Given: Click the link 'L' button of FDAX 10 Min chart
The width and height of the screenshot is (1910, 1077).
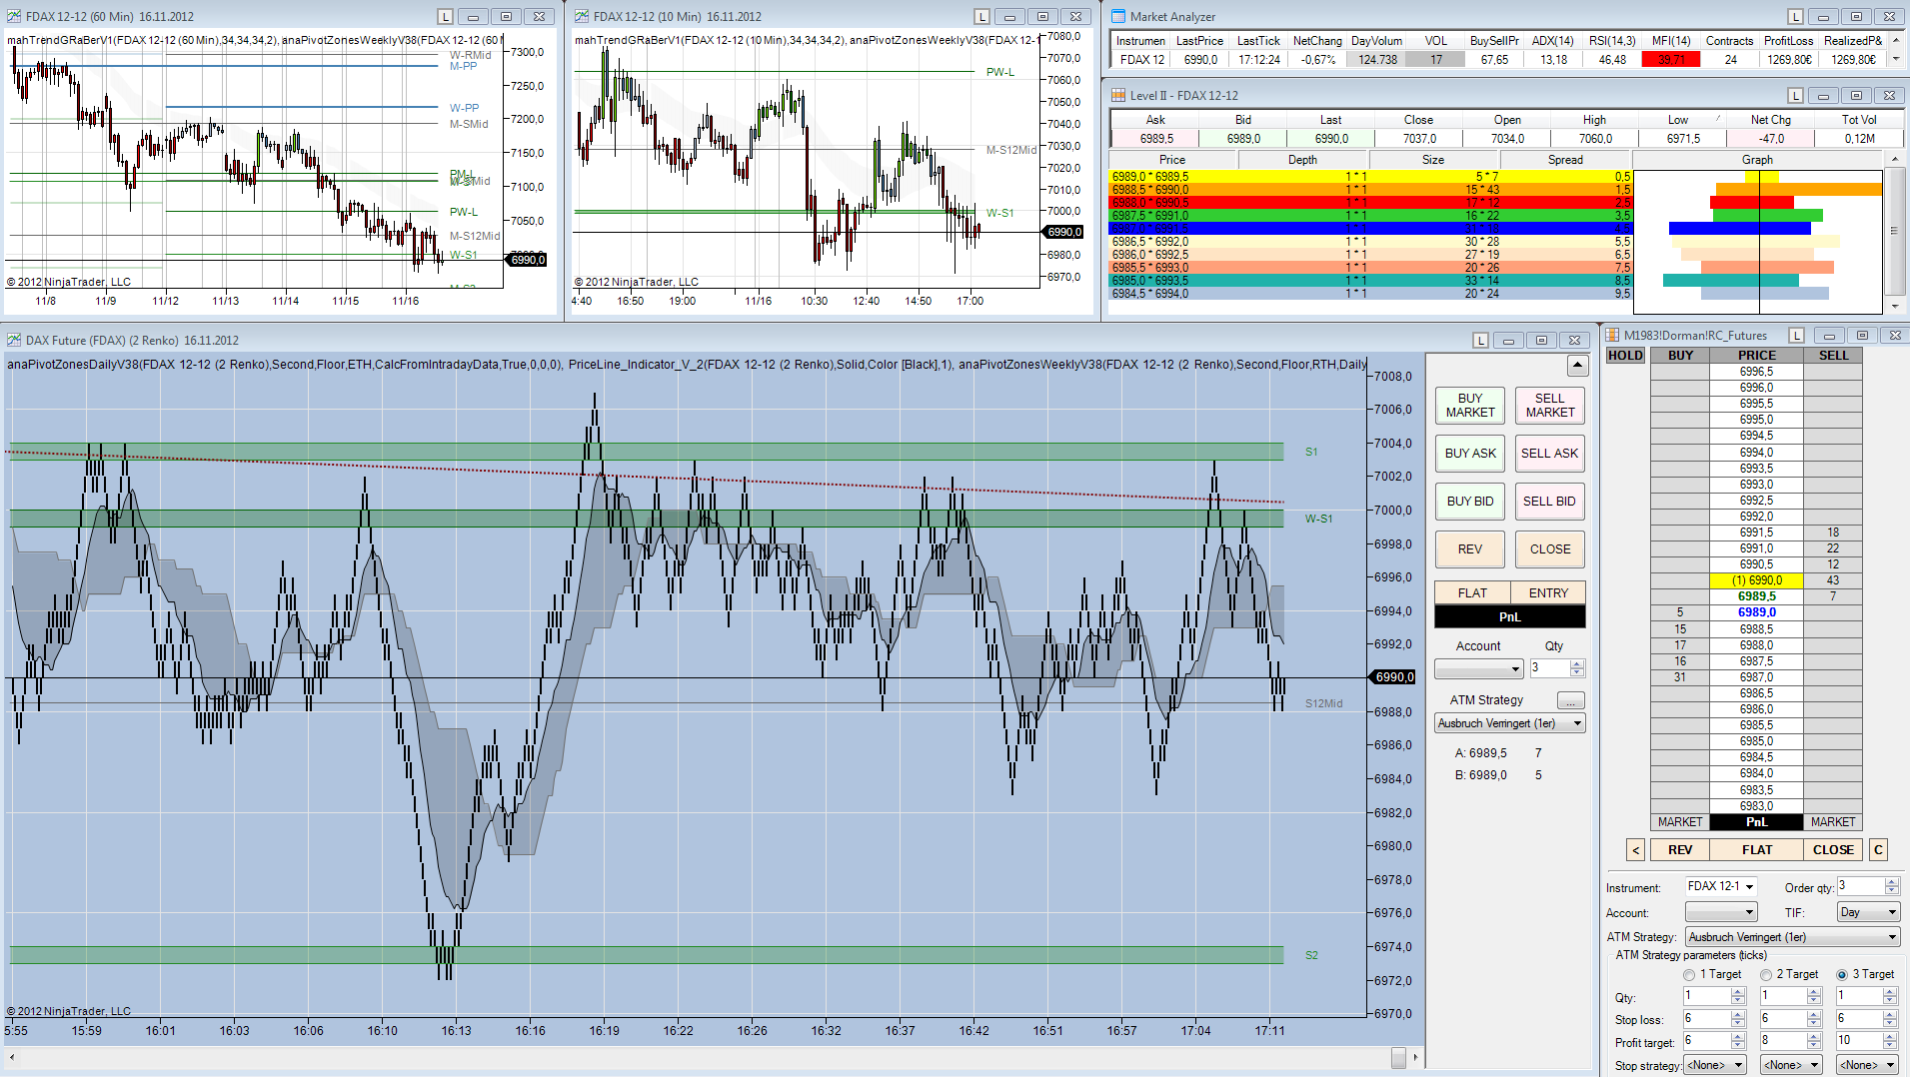Looking at the screenshot, I should tap(982, 17).
